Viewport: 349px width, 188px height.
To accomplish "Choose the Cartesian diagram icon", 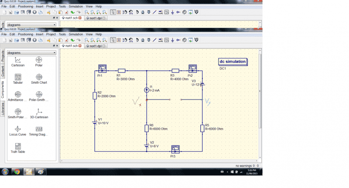I will tap(18, 62).
